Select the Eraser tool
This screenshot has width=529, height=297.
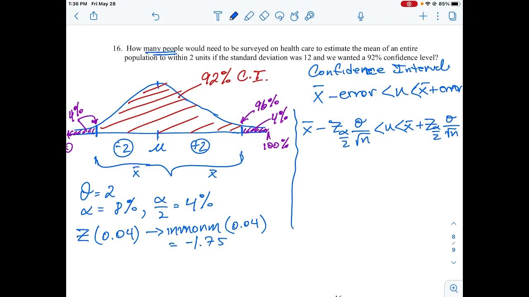[264, 16]
